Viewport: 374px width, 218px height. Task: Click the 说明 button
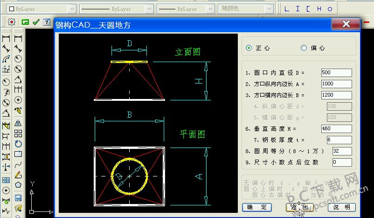(x=342, y=207)
